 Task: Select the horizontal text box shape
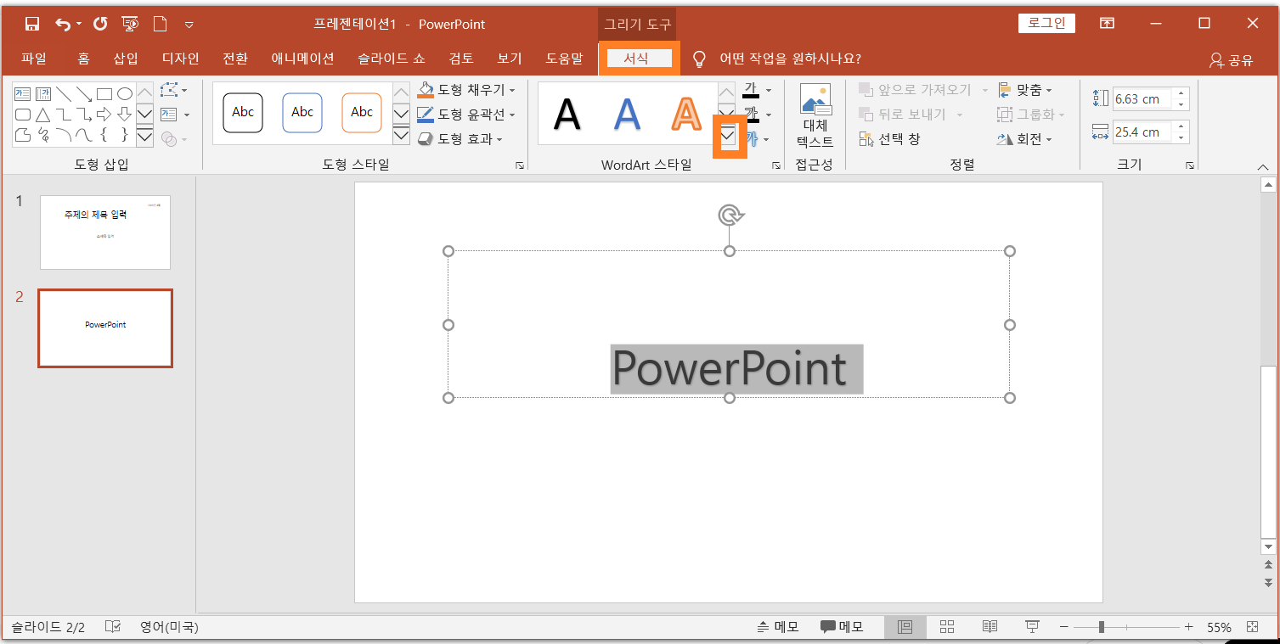[22, 93]
